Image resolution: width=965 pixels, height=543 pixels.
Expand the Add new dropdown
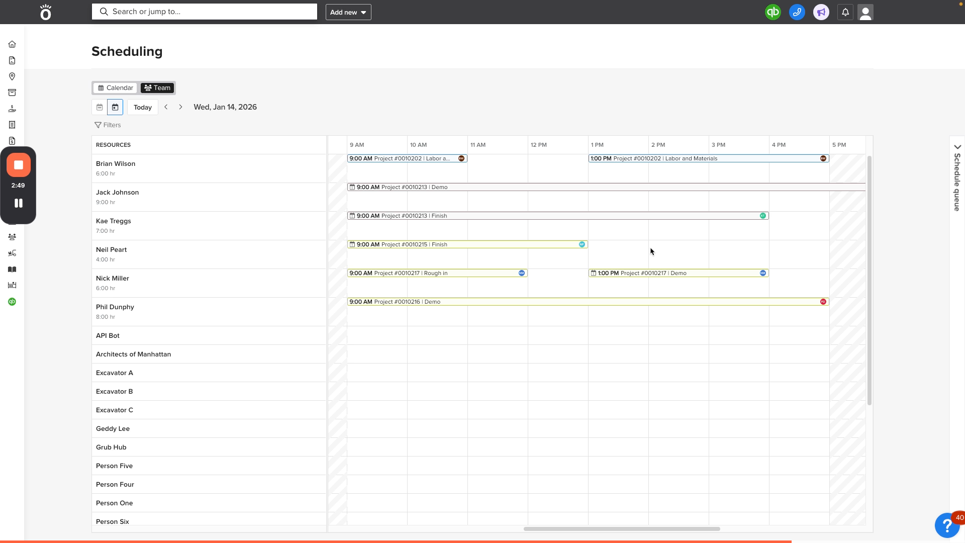tap(348, 12)
